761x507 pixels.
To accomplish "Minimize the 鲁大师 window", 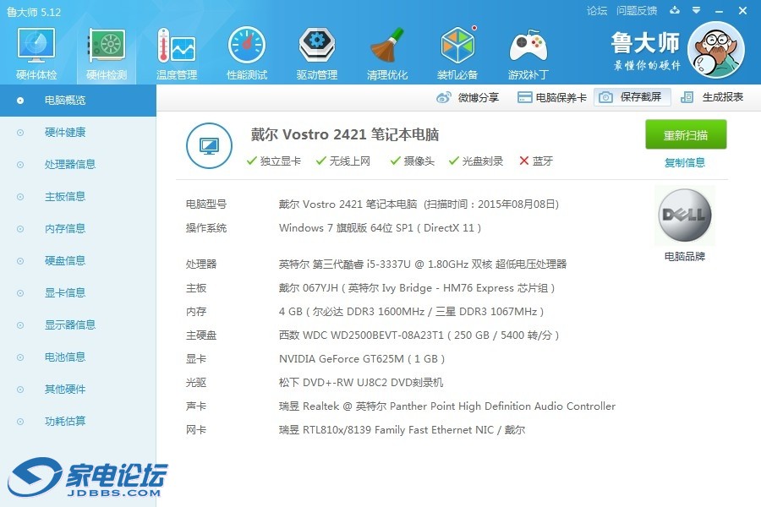I will click(720, 11).
